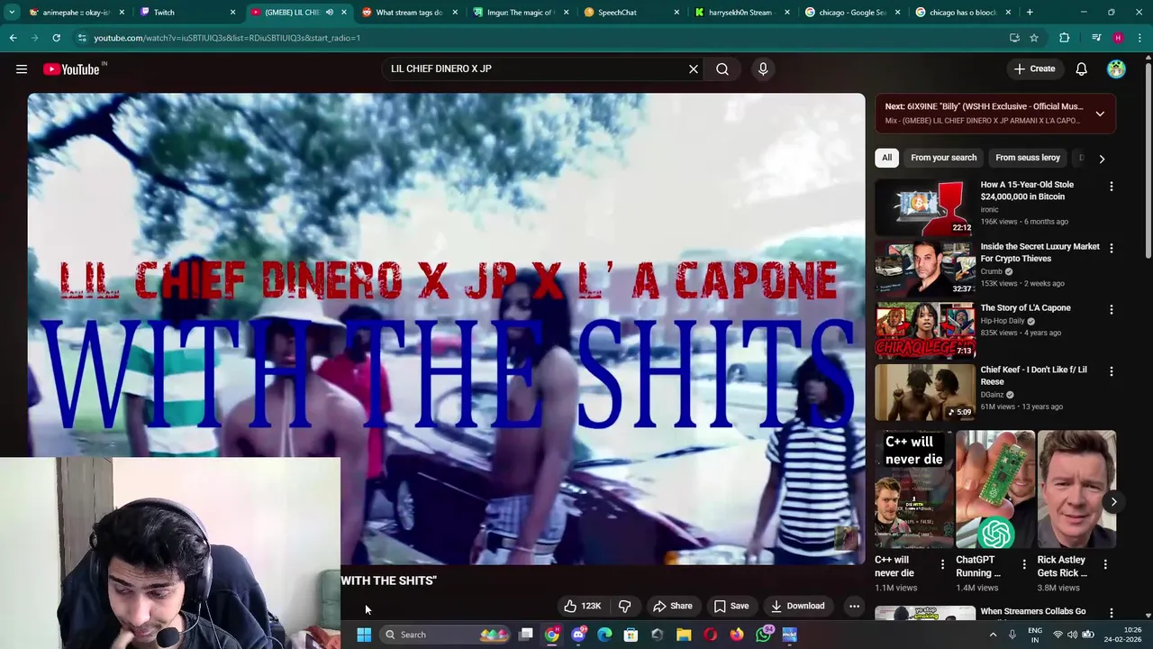Open options for C++ will never die short

(x=942, y=564)
